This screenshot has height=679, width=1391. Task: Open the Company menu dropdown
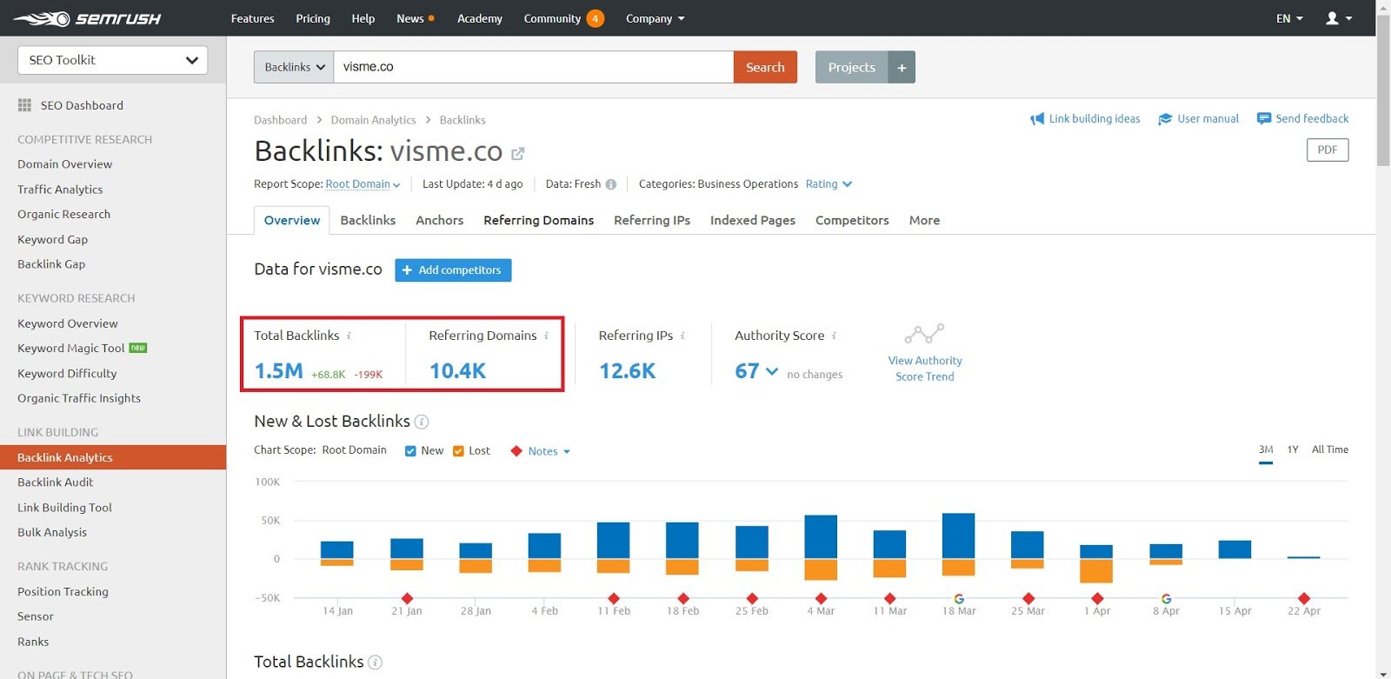tap(655, 18)
